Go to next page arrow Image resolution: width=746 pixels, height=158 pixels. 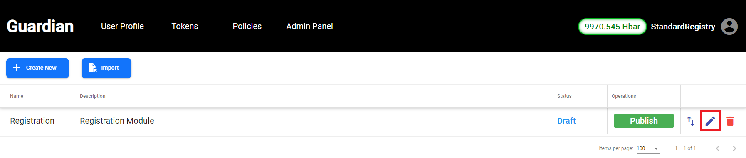[x=734, y=148]
